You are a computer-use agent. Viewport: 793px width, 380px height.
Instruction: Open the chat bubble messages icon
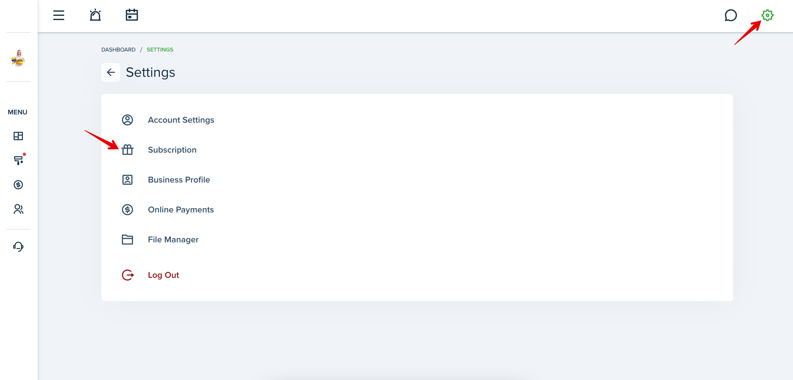(x=730, y=15)
